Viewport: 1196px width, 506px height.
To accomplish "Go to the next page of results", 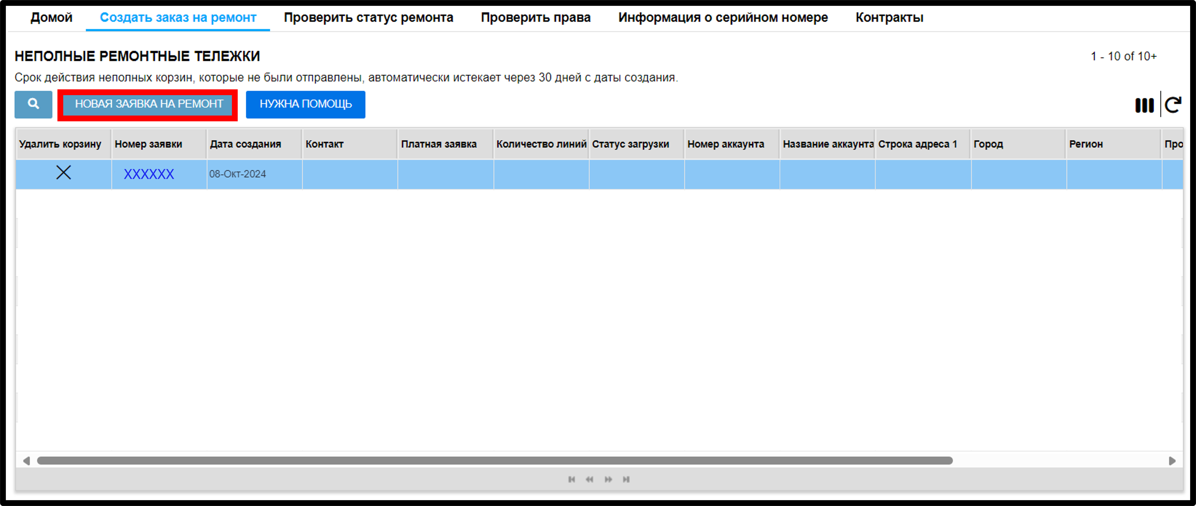I will 608,479.
